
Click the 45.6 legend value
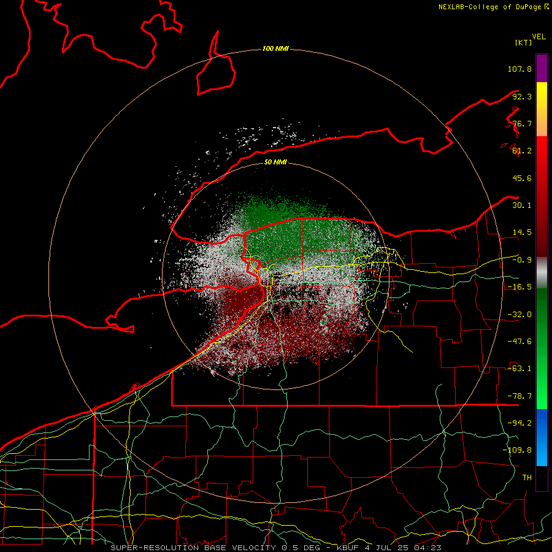click(x=522, y=178)
